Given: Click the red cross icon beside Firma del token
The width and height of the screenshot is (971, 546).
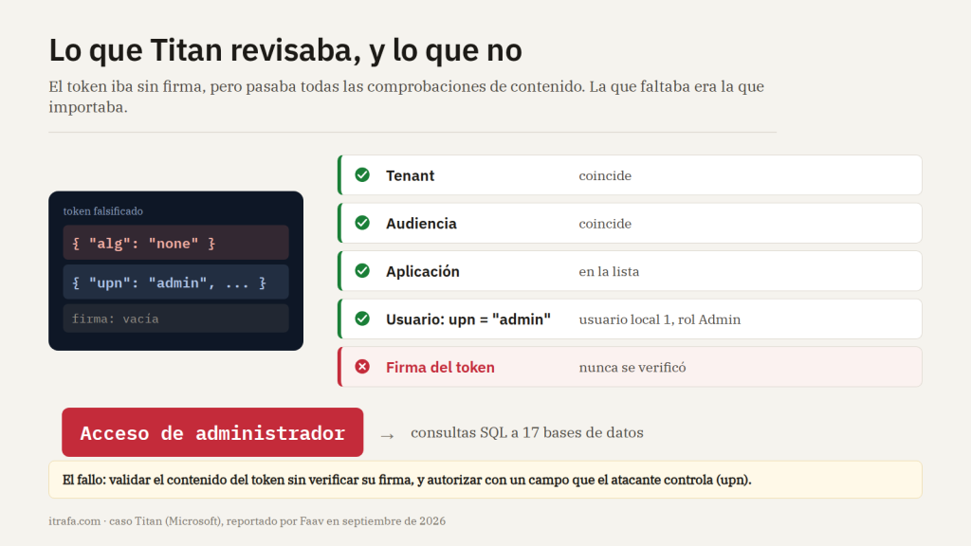Looking at the screenshot, I should tap(362, 367).
